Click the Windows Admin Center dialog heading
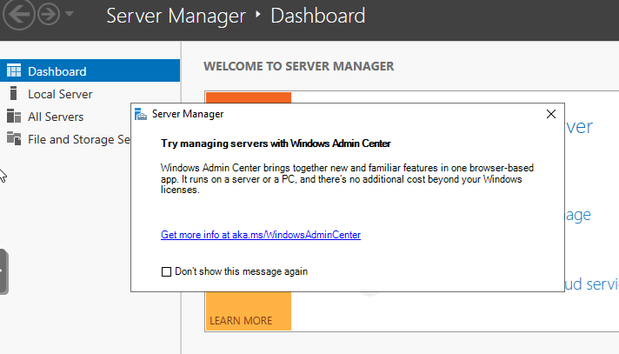This screenshot has width=619, height=354. (276, 144)
